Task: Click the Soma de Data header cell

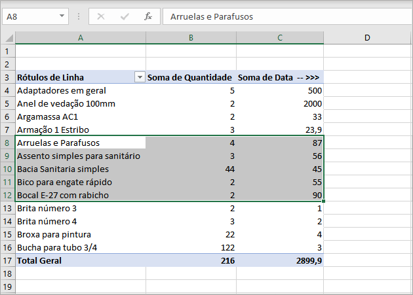Action: pyautogui.click(x=280, y=78)
